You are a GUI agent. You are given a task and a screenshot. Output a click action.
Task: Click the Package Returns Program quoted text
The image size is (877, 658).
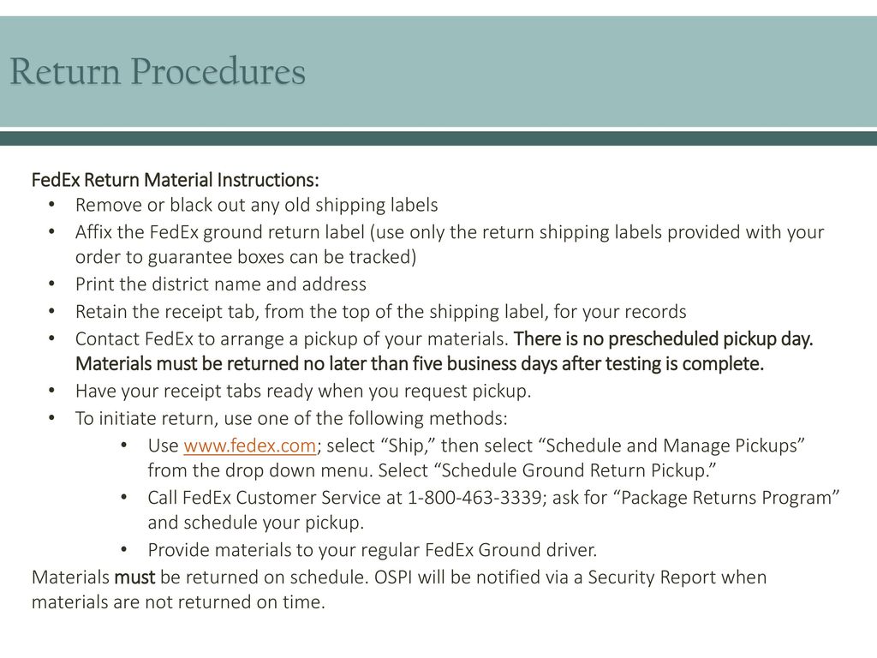tap(726, 498)
